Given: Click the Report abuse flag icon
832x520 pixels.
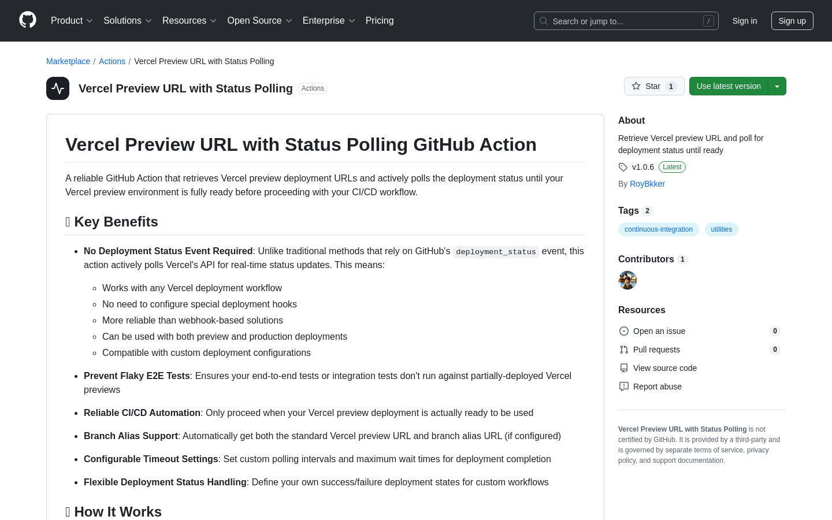Looking at the screenshot, I should click(624, 387).
